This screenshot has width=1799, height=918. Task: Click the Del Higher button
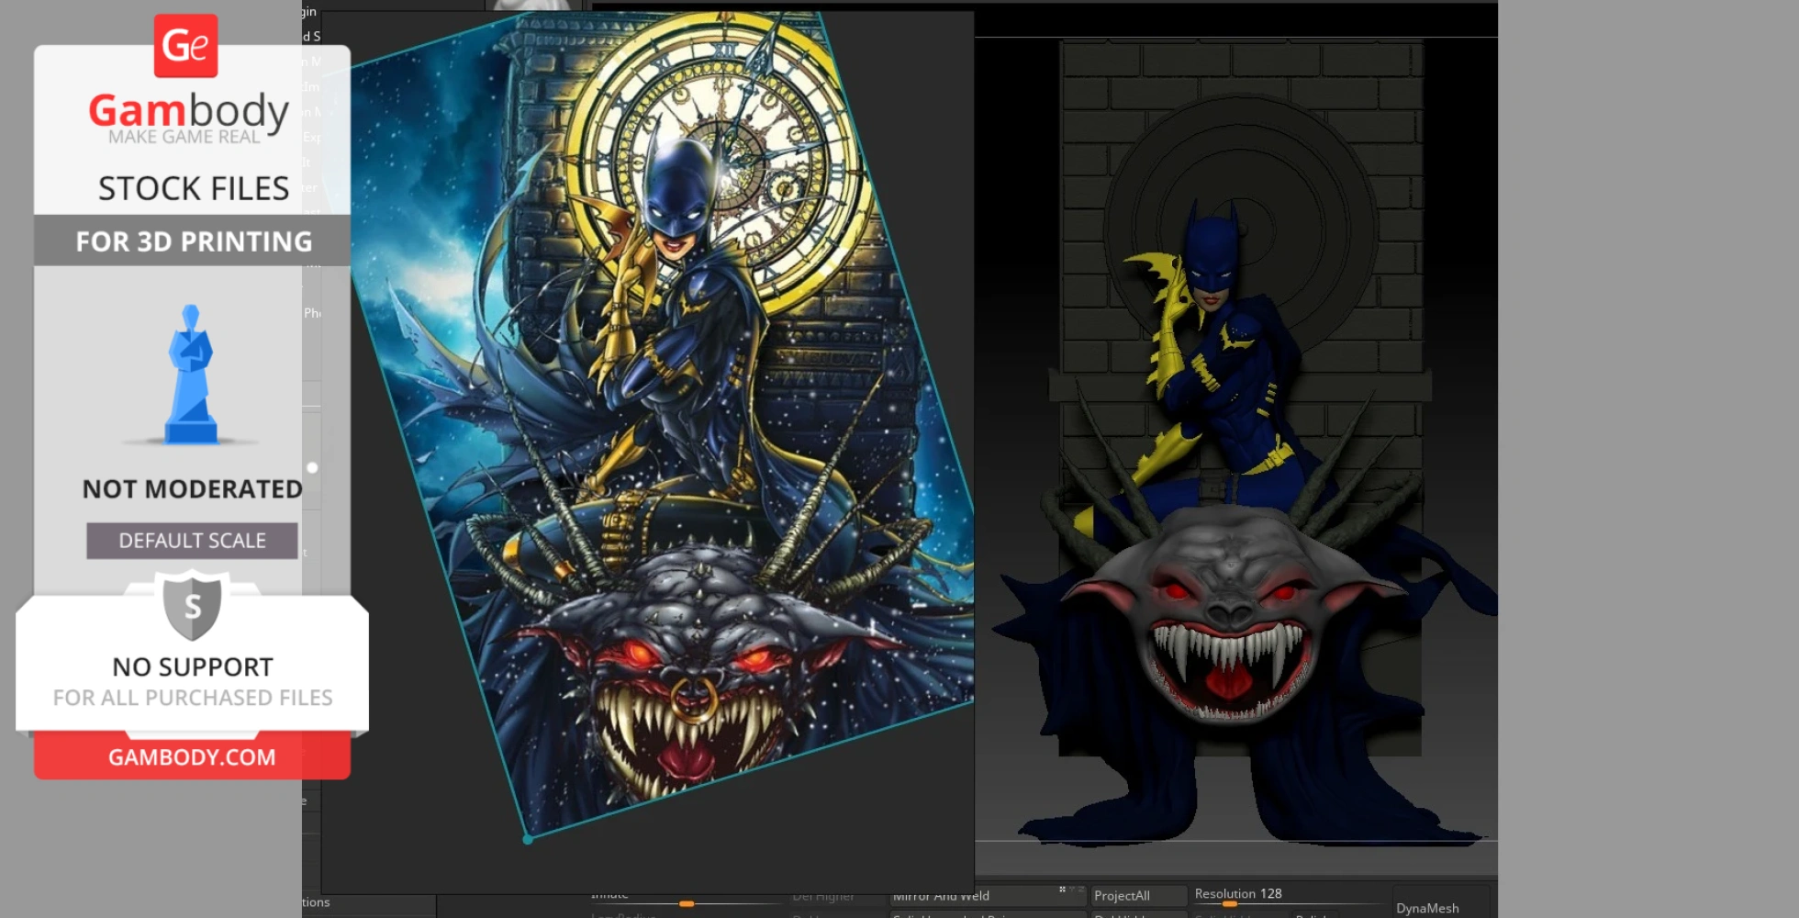pos(823,896)
